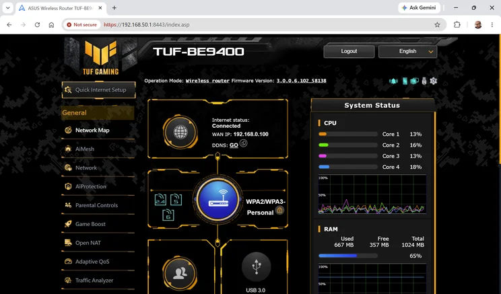The image size is (501, 294).
Task: Open the clients people icon
Action: tap(180, 273)
